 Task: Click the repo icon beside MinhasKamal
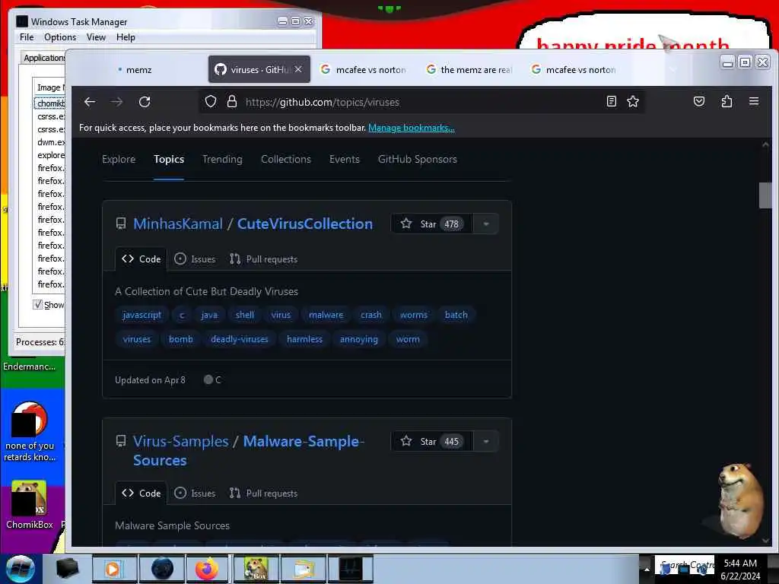tap(121, 224)
